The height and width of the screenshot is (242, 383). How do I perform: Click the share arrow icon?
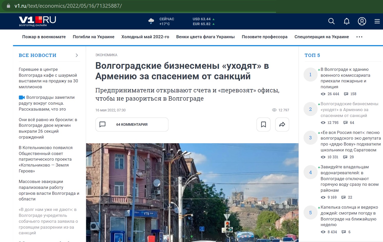282,124
